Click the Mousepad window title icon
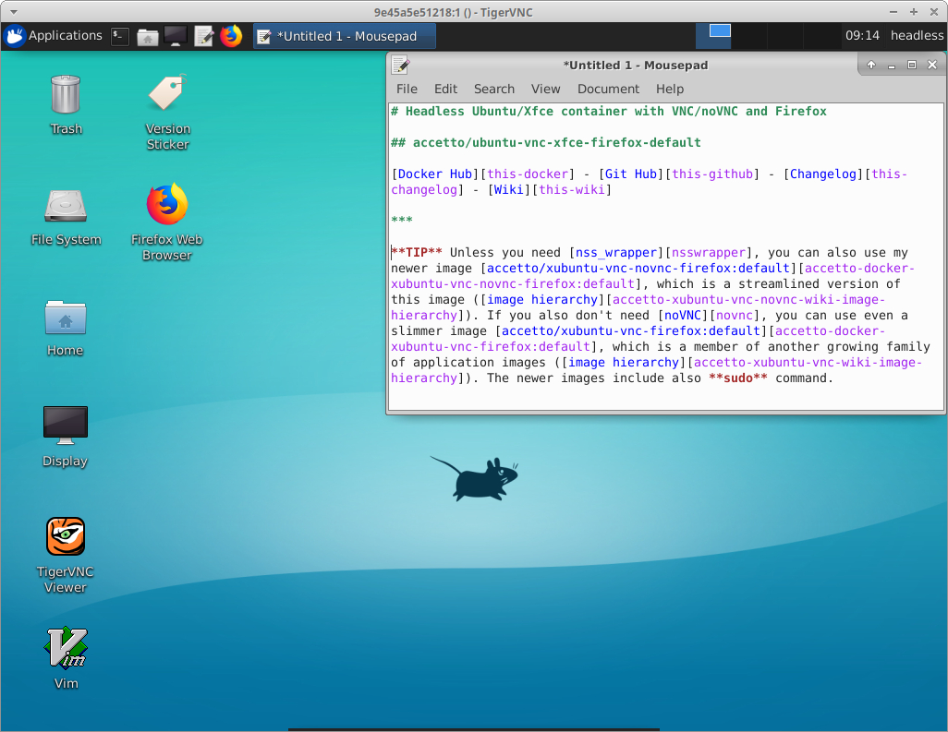Screen dimensions: 948x732 [400, 65]
